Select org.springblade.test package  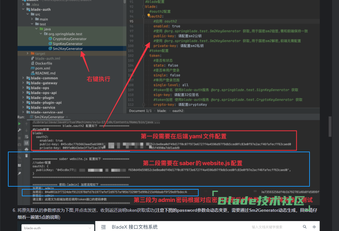(65, 34)
